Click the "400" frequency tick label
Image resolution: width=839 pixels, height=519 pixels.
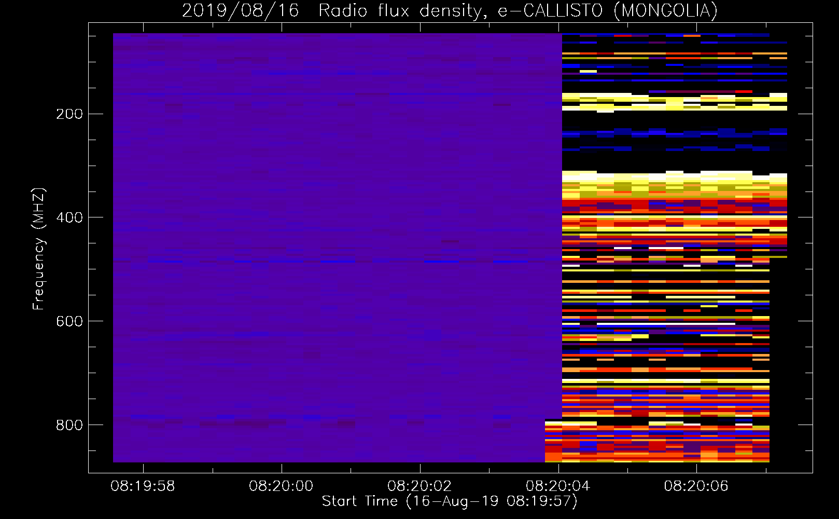[x=69, y=217]
